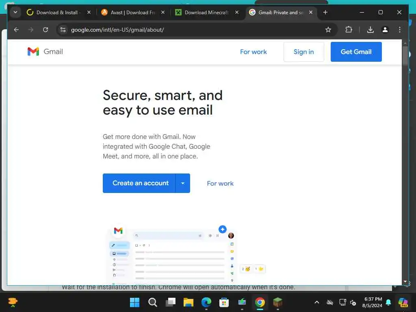Open Microsoft Store from taskbar
Image resolution: width=416 pixels, height=312 pixels.
coord(224,302)
